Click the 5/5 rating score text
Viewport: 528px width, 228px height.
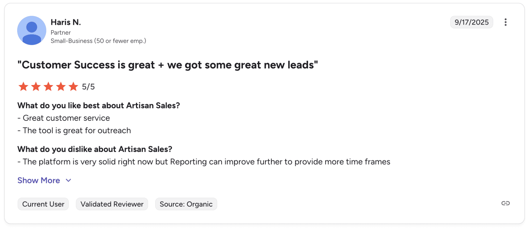click(x=88, y=87)
